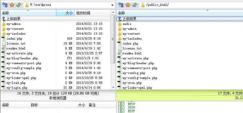Click queue 名称 column header
Image resolution: width=243 pixels, height=113 pixels.
point(15,105)
